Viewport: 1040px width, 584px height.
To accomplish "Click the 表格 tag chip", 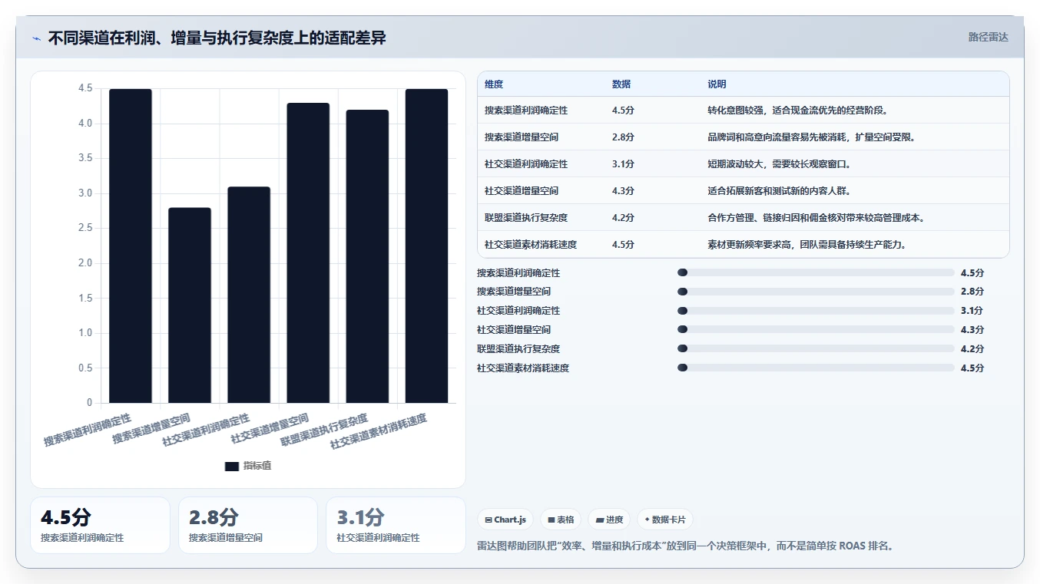I will (561, 520).
